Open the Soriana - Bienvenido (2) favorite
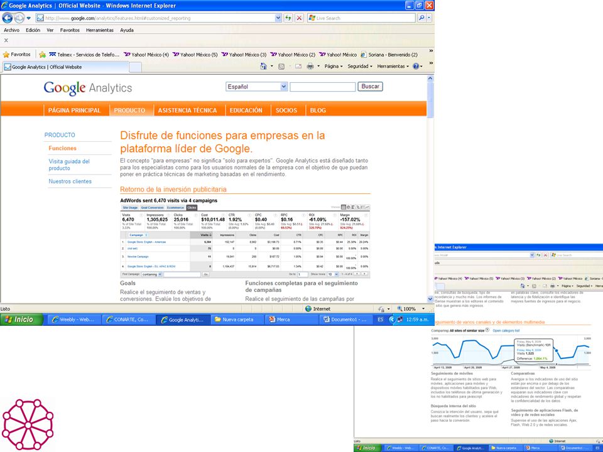603x452 pixels. click(389, 55)
